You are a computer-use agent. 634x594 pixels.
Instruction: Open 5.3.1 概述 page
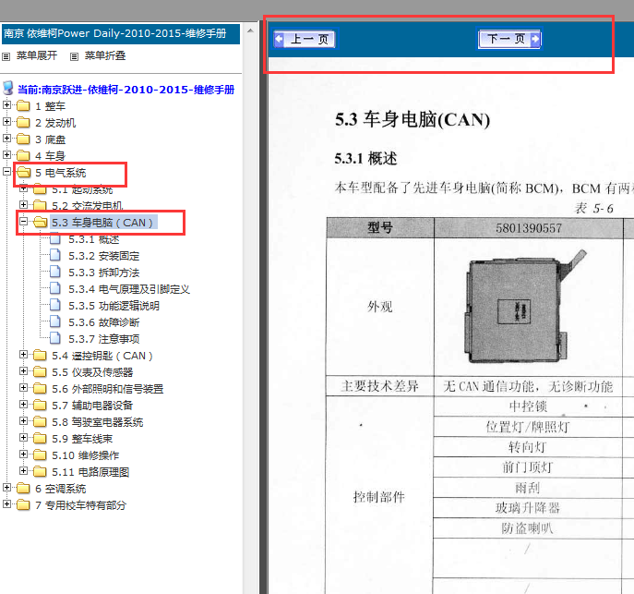click(x=94, y=239)
